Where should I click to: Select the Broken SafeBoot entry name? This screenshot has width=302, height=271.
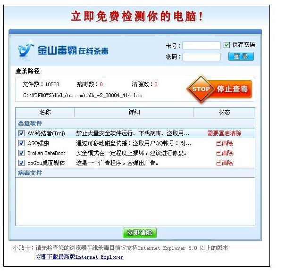(x=46, y=153)
